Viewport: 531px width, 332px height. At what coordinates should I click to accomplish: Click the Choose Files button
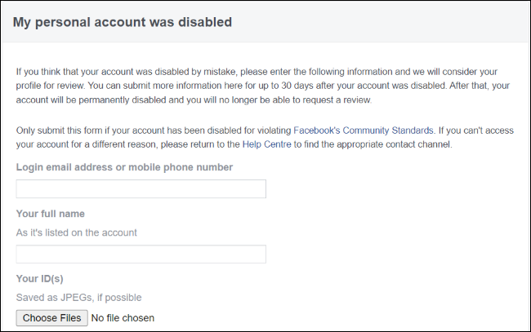coord(51,318)
